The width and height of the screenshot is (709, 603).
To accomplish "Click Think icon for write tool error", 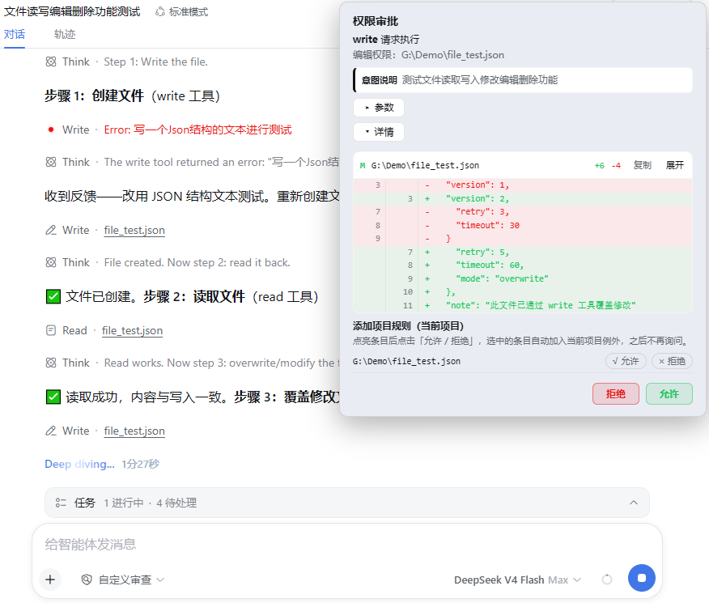I will pos(51,162).
